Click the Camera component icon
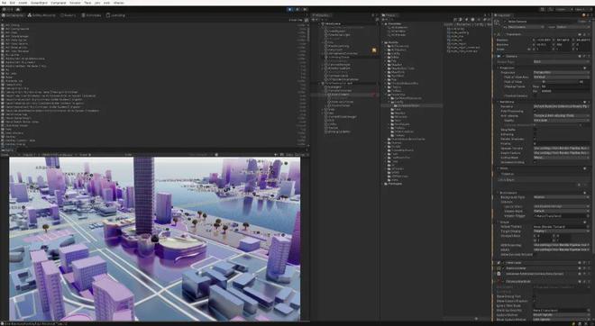 coord(499,56)
